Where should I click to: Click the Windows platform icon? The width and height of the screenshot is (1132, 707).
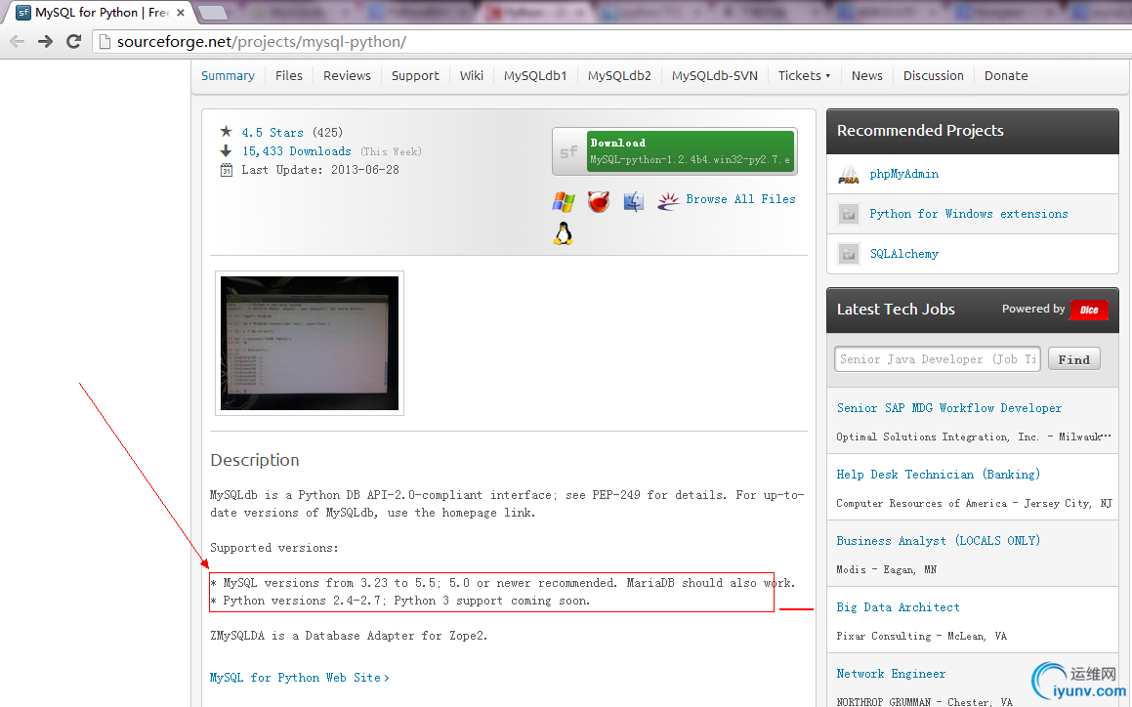(x=564, y=202)
